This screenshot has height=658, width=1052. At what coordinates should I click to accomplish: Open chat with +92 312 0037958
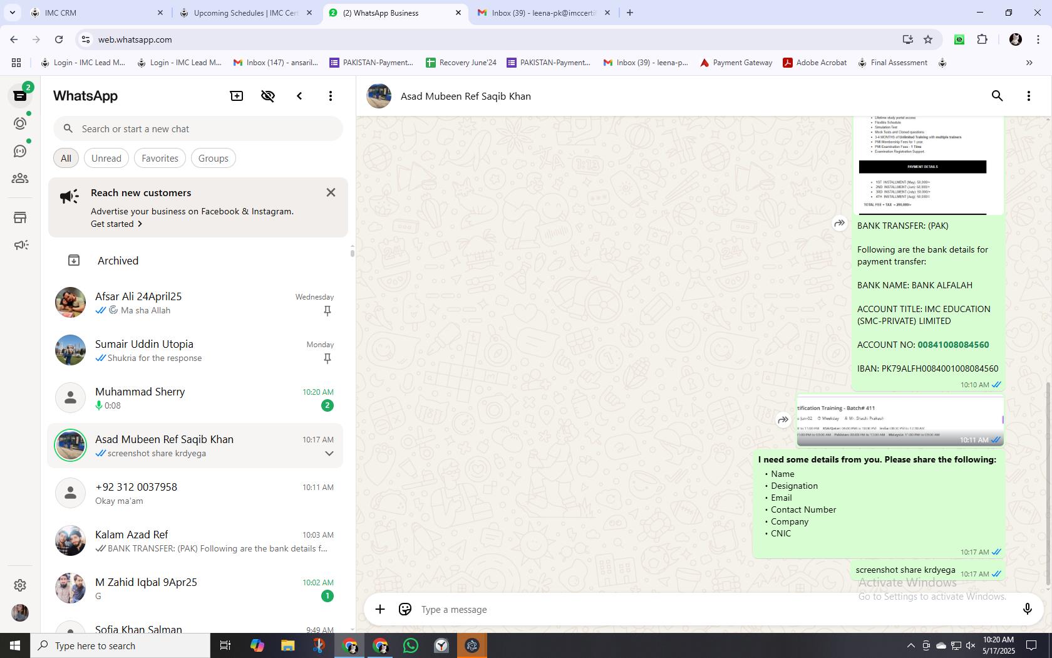(x=195, y=493)
